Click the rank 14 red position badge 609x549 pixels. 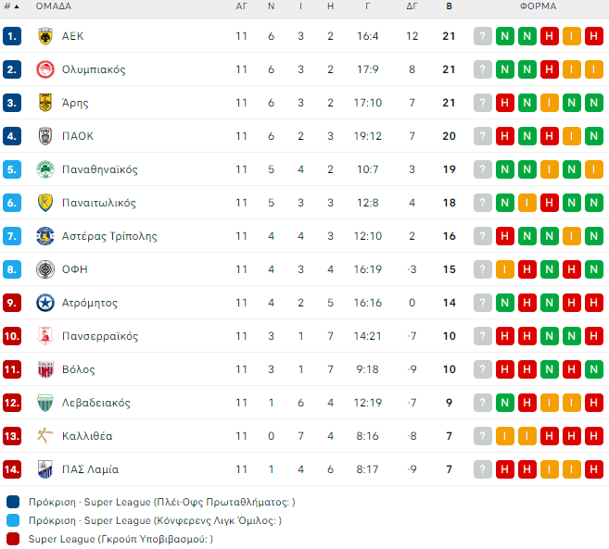click(12, 469)
